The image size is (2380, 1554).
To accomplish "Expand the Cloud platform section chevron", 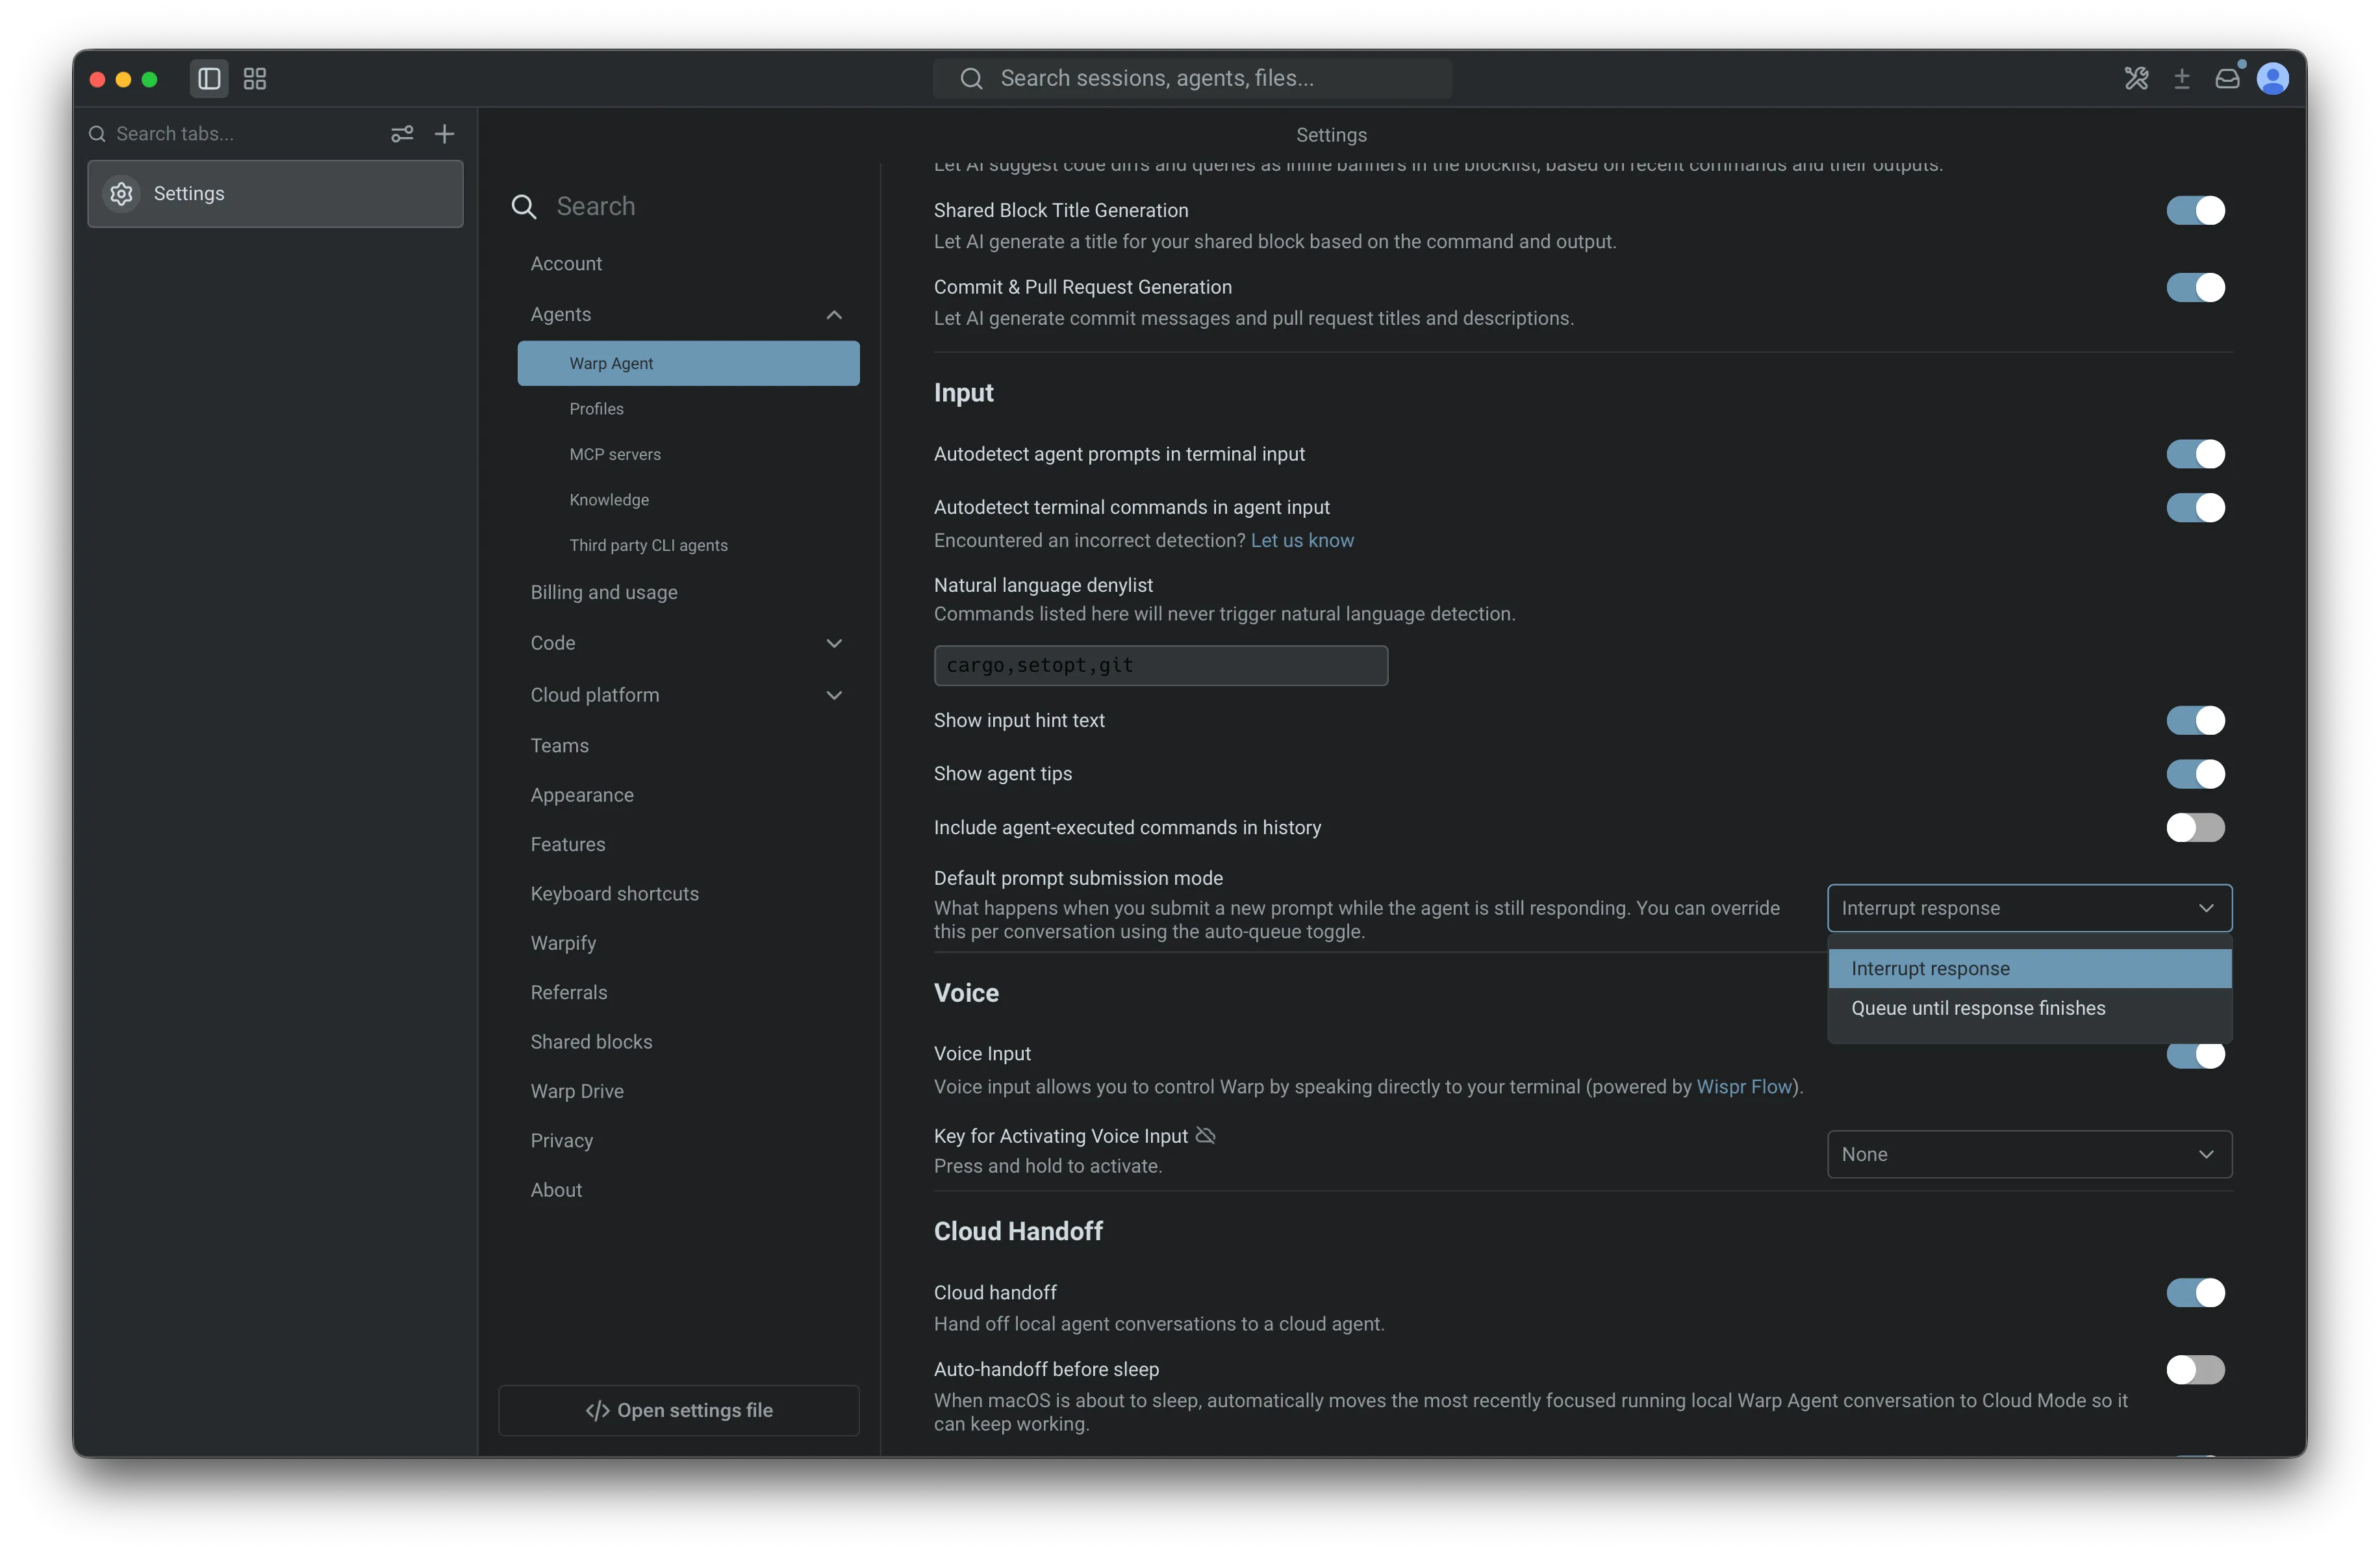I will [834, 695].
